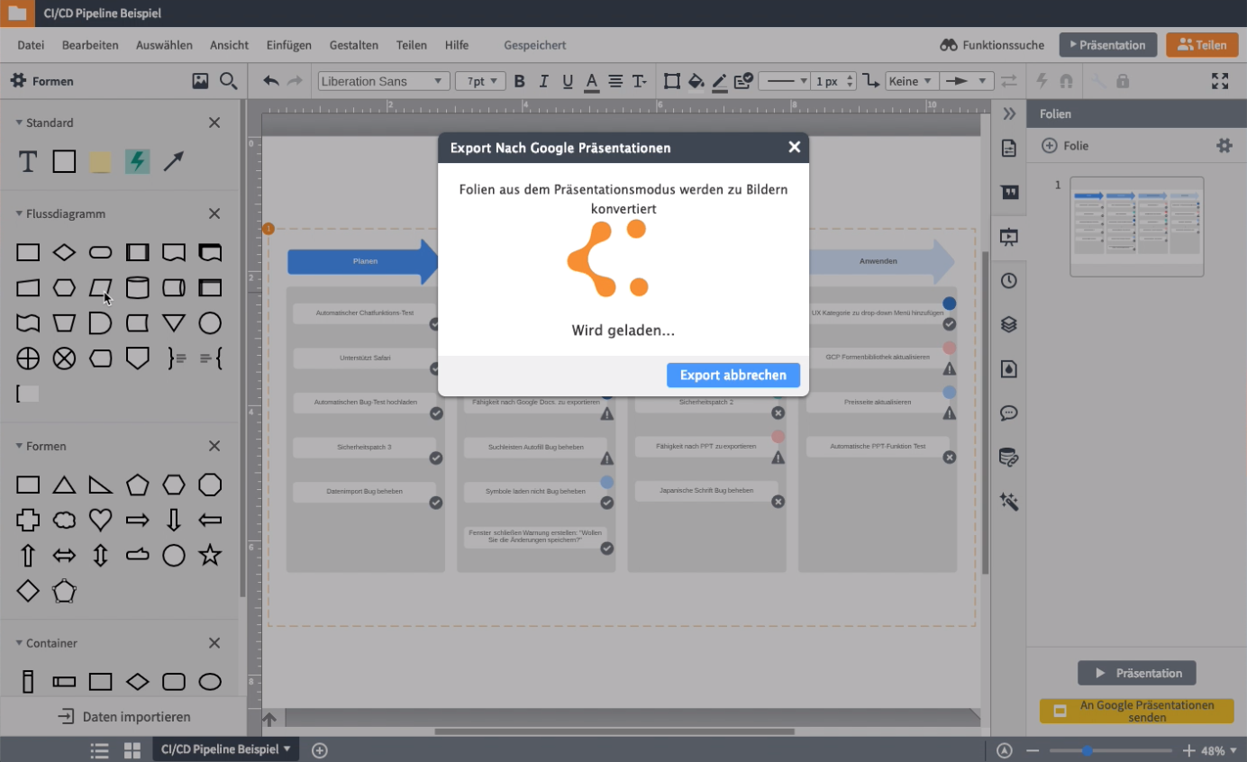Viewport: 1247px width, 762px height.
Task: Open the layers panel icon in right dock
Action: tap(1008, 324)
